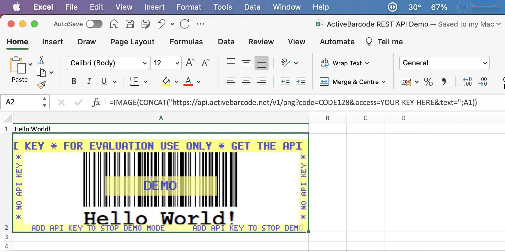Apply Italic formatting
Screen dimensions: 505x252
[x=89, y=82]
